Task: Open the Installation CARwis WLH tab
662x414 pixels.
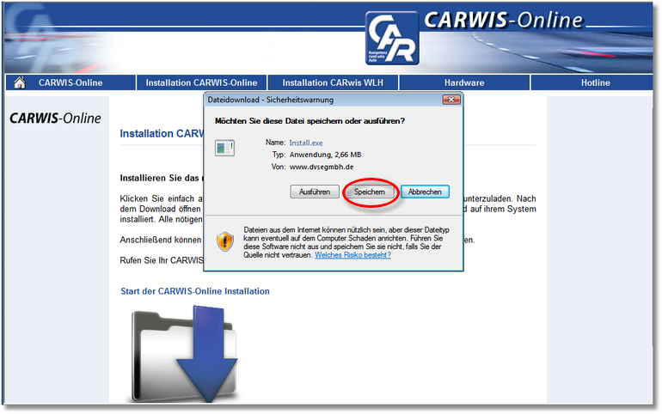Action: pos(333,82)
